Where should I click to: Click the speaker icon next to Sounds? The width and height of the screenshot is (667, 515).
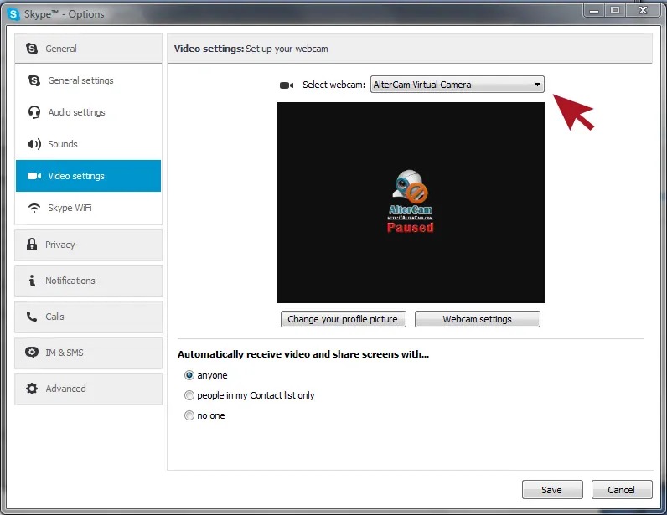(34, 144)
